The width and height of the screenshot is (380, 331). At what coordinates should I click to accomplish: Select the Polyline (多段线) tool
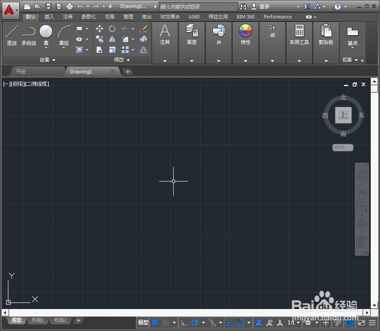[x=29, y=35]
